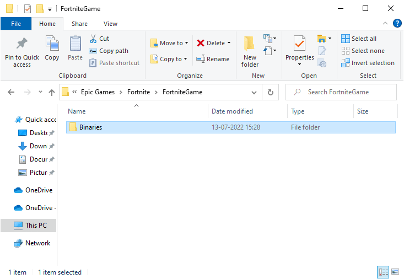Open Desktop in the sidebar
404x279 pixels.
tap(36, 133)
